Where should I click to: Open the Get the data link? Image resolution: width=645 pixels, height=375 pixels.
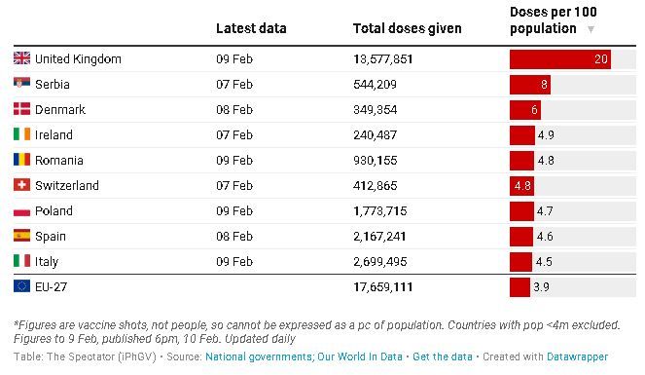click(x=443, y=356)
